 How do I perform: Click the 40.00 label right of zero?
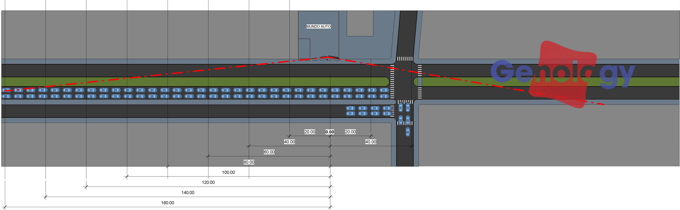(370, 142)
